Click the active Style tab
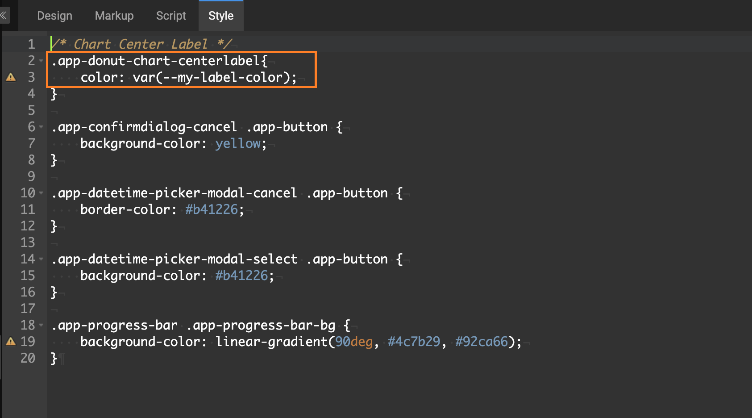This screenshot has width=752, height=418. (221, 15)
